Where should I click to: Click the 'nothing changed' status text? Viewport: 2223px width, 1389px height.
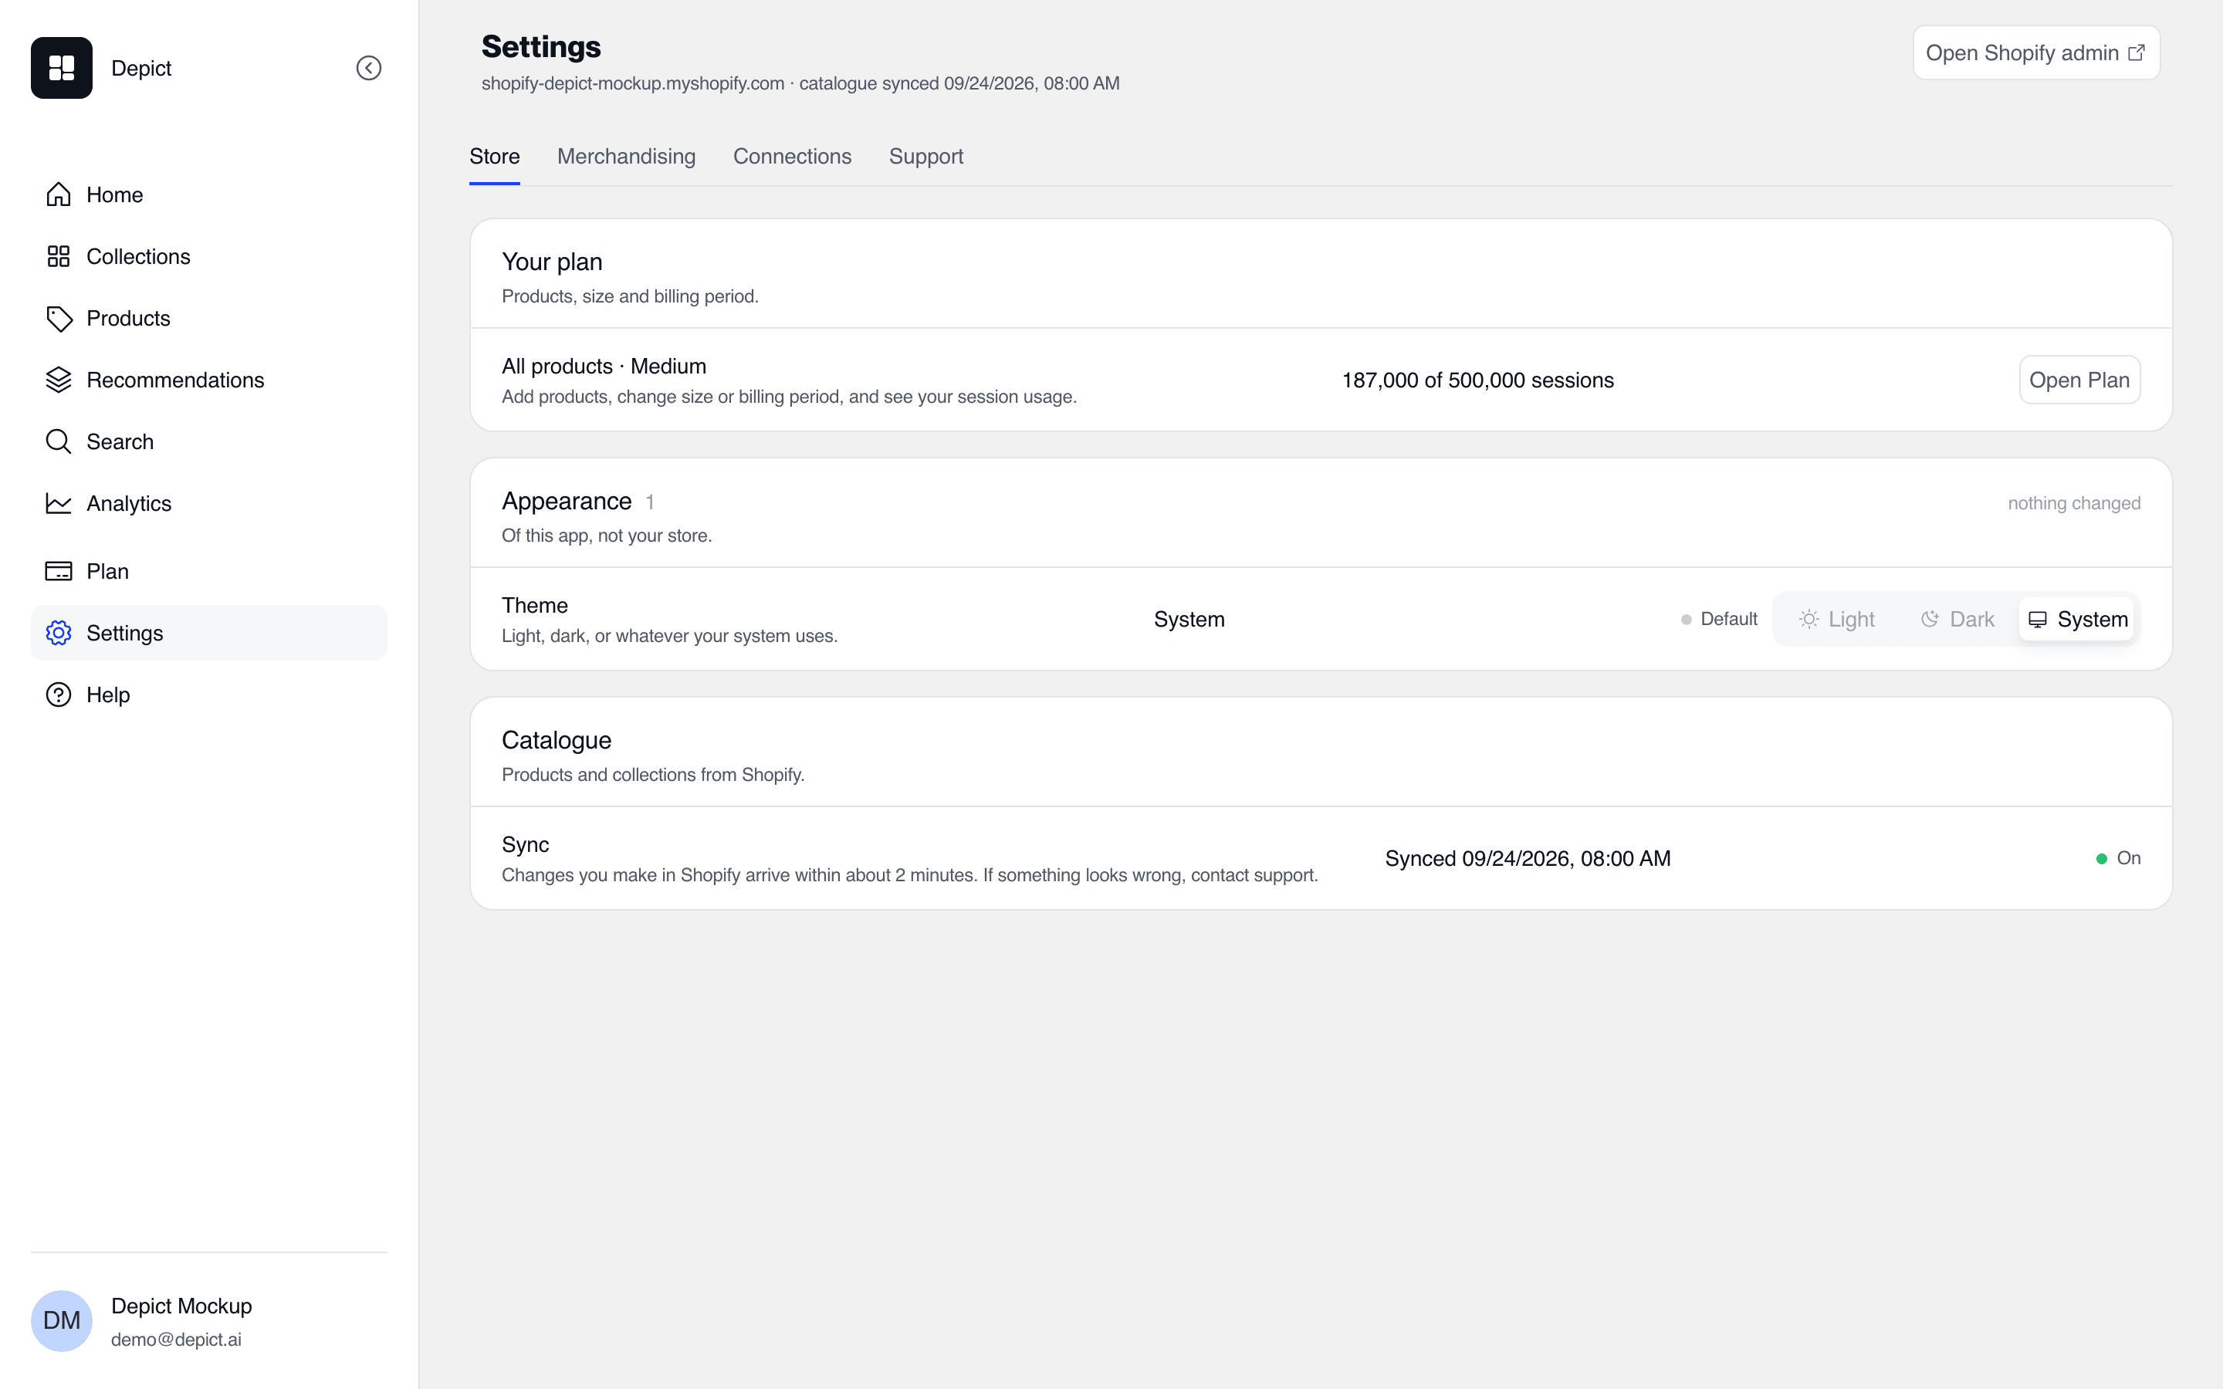click(x=2074, y=503)
